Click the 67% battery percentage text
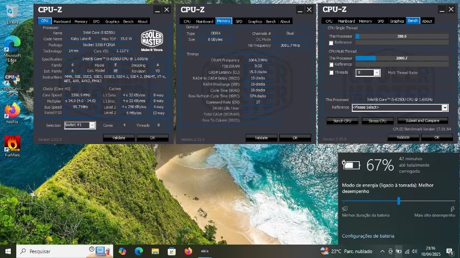The width and height of the screenshot is (460, 258). (380, 165)
